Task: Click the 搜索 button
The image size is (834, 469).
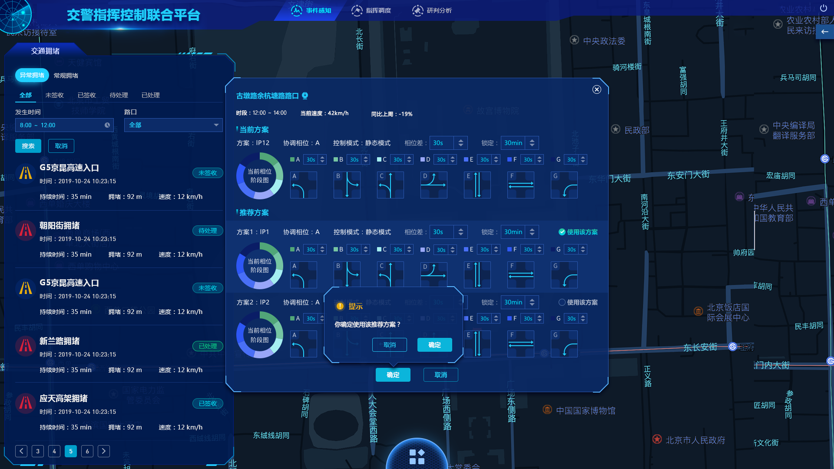Action: pyautogui.click(x=28, y=146)
